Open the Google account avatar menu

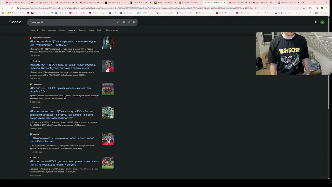click(x=322, y=22)
